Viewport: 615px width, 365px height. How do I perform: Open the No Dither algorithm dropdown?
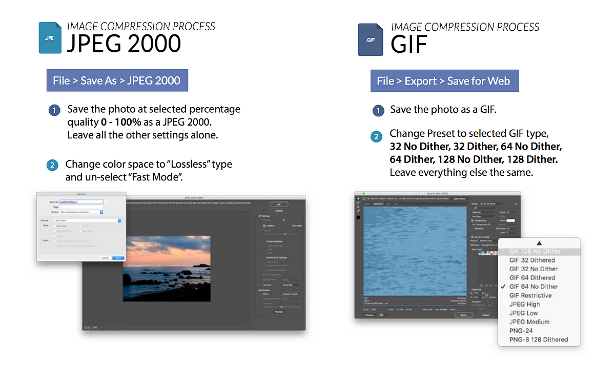point(484,216)
